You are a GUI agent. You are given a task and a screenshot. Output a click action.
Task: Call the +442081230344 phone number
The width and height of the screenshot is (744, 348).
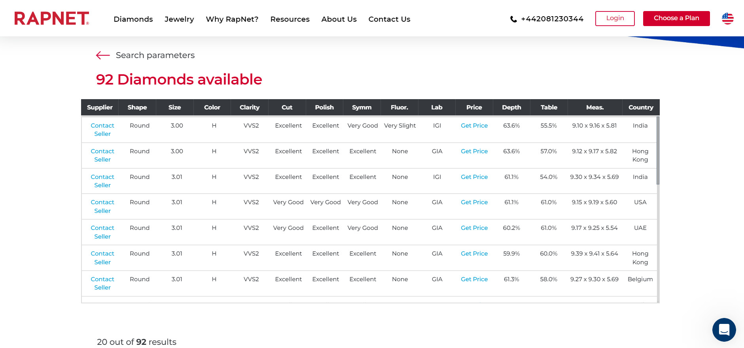click(552, 19)
